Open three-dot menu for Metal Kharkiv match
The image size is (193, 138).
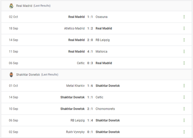tap(184, 86)
